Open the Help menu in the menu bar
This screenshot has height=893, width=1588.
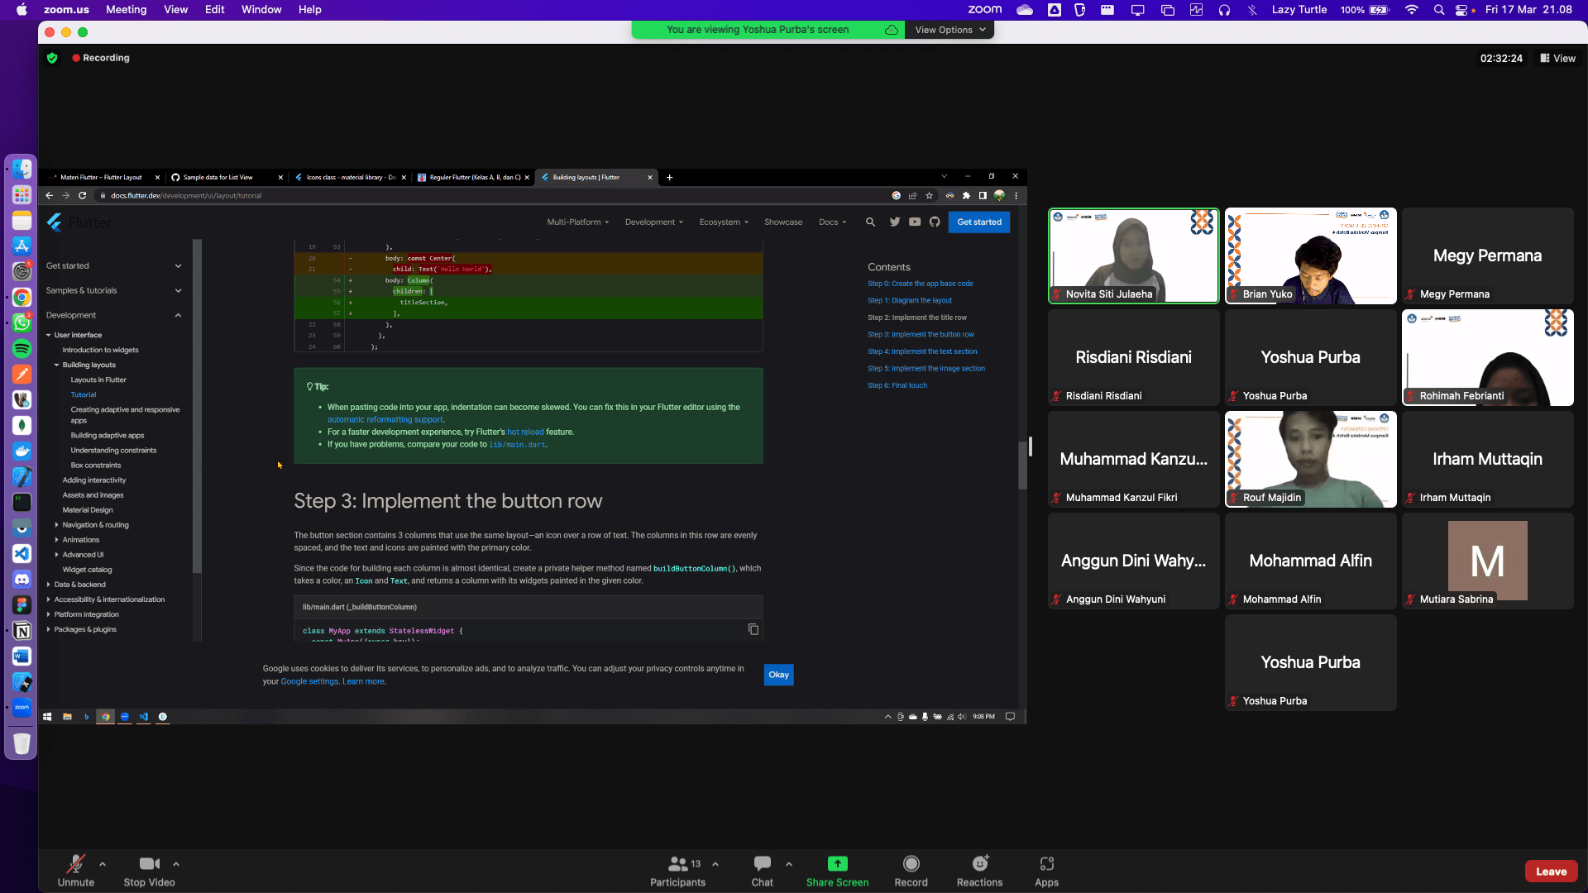[x=310, y=10]
